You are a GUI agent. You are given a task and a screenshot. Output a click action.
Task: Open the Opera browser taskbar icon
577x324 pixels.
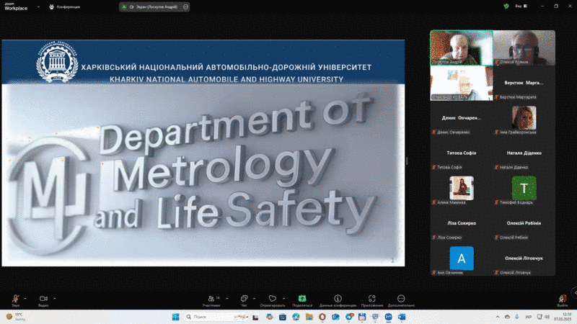click(x=322, y=317)
